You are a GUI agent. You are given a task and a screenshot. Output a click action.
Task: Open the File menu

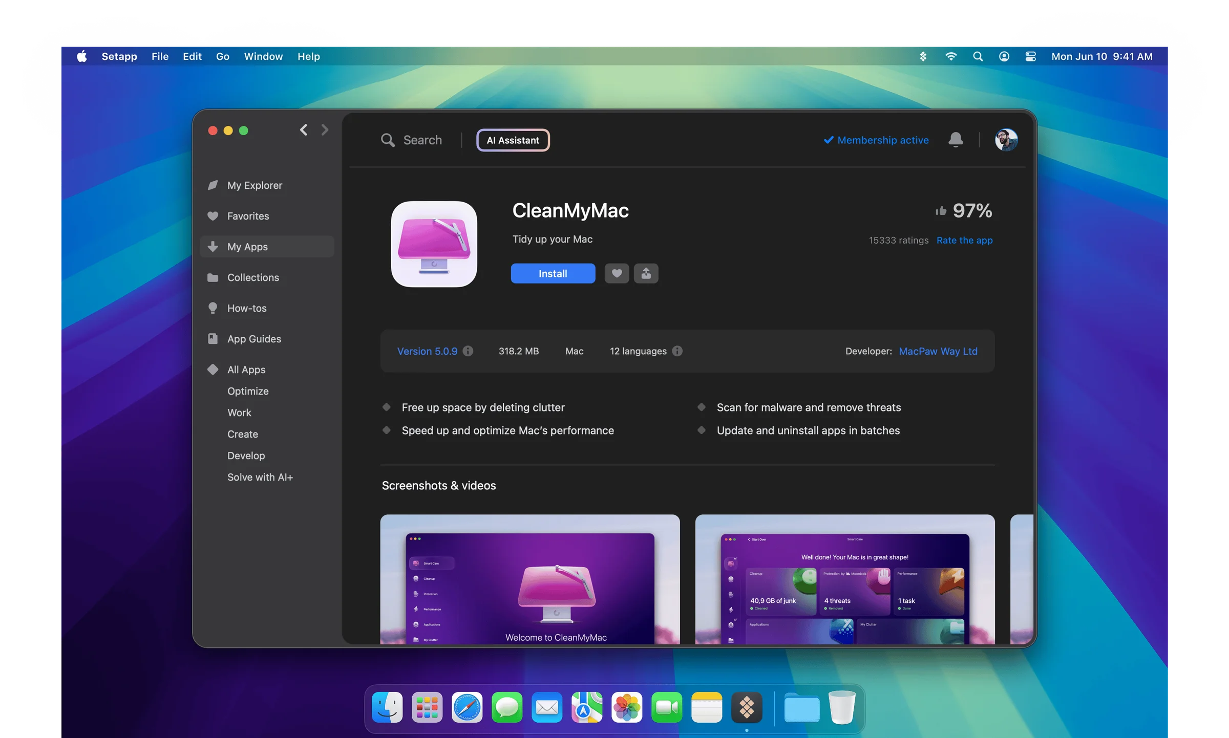(x=160, y=56)
